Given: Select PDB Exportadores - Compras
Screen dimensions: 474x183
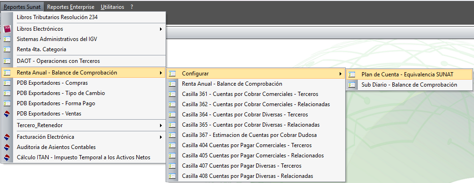Looking at the screenshot, I should coord(84,83).
